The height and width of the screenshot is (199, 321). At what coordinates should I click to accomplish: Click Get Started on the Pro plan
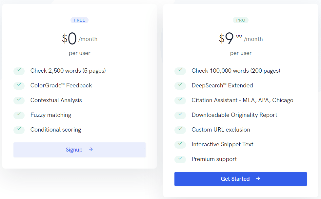click(240, 179)
